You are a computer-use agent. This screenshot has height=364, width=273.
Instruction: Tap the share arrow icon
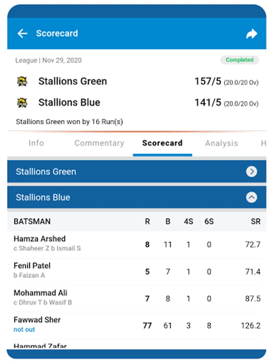[x=252, y=34]
